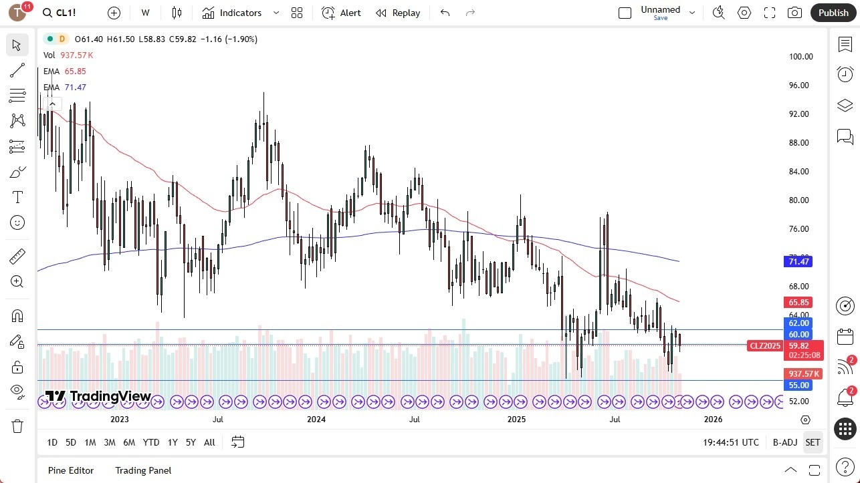This screenshot has height=483, width=860.
Task: Open the Emoji stickers tool
Action: coord(17,222)
